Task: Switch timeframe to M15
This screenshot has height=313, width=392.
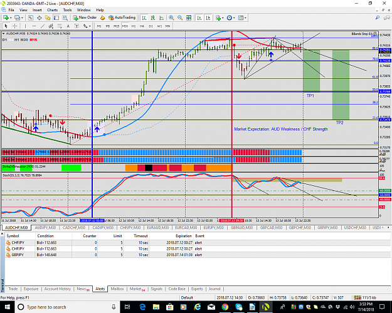Action: click(x=116, y=26)
